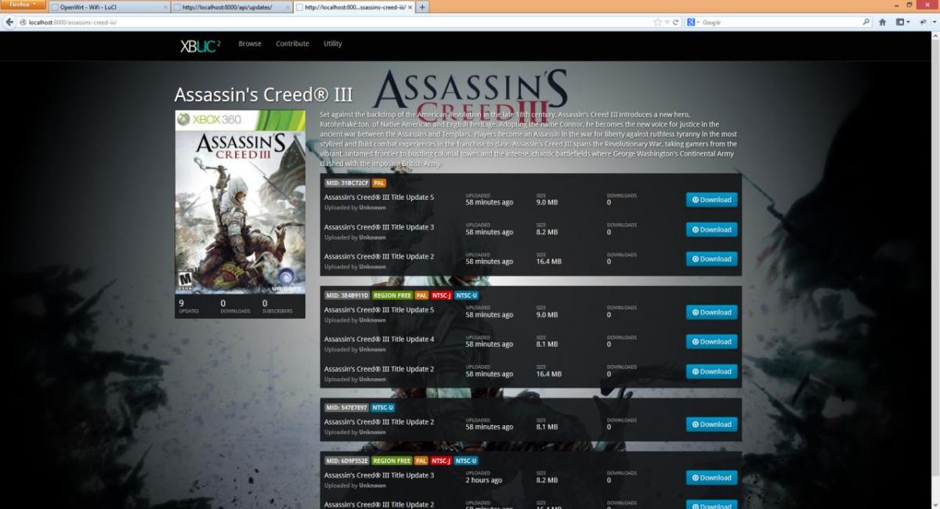The width and height of the screenshot is (940, 509).
Task: Download Title Update 4
Action: pos(711,341)
